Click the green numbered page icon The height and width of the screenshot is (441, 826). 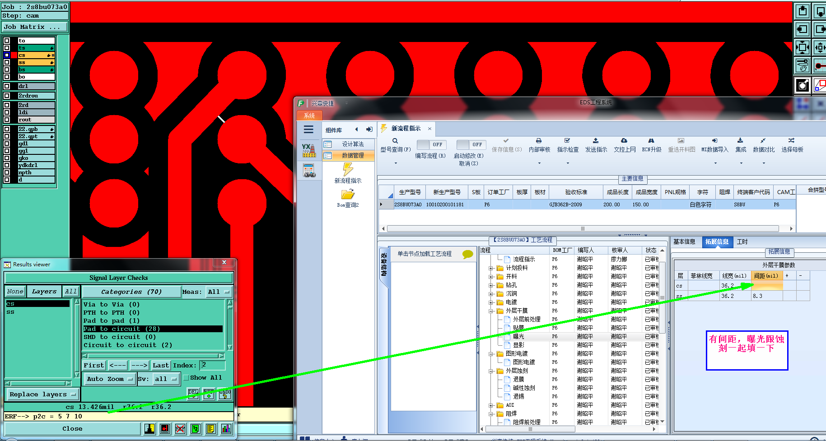coord(196,429)
